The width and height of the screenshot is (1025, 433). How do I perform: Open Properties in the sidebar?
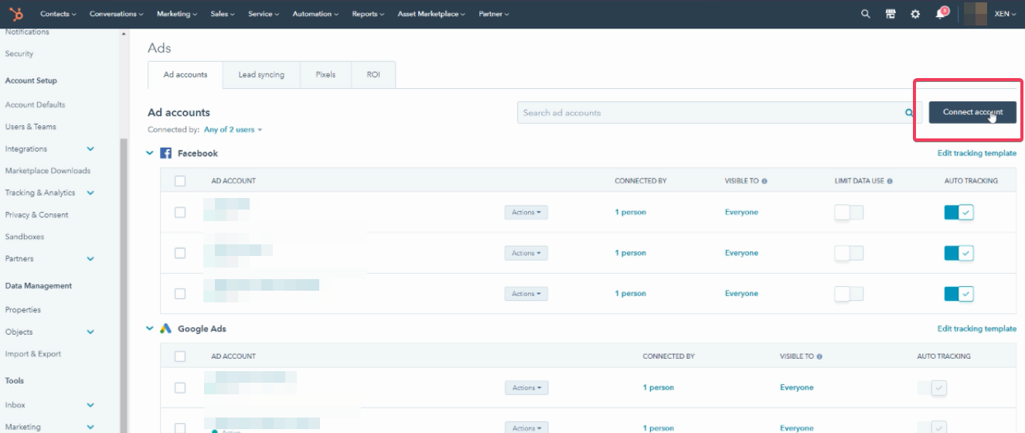point(22,310)
